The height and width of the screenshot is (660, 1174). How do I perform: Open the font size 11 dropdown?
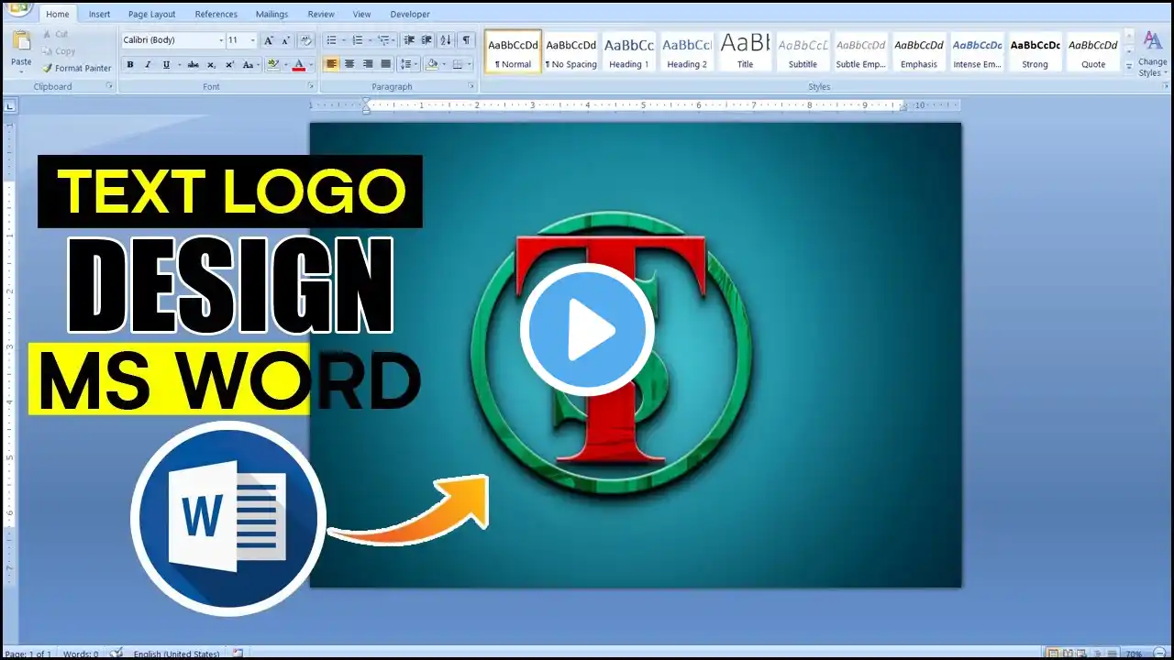point(253,40)
